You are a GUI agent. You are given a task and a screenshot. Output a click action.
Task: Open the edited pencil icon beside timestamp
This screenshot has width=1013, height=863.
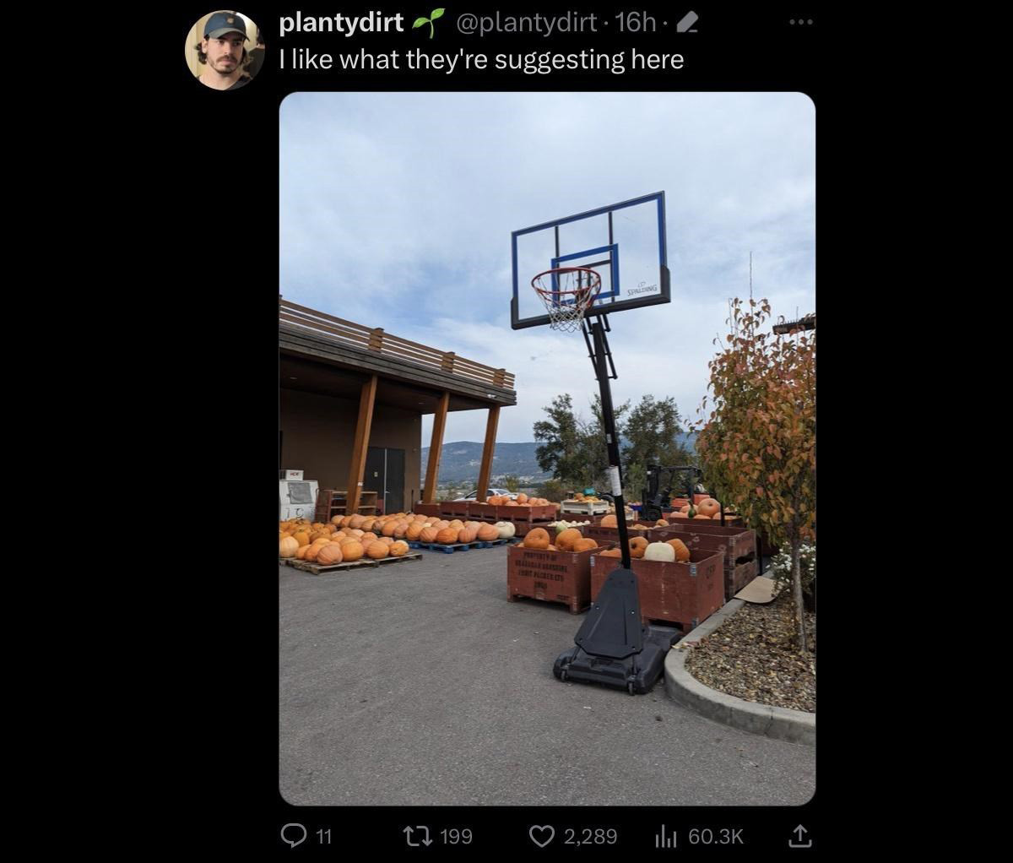[x=687, y=24]
